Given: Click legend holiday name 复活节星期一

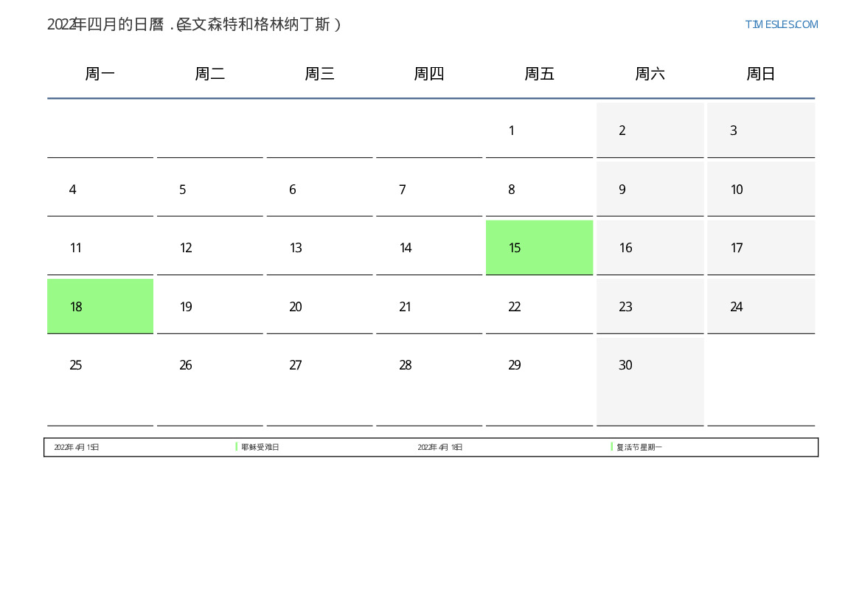Looking at the screenshot, I should pos(639,448).
